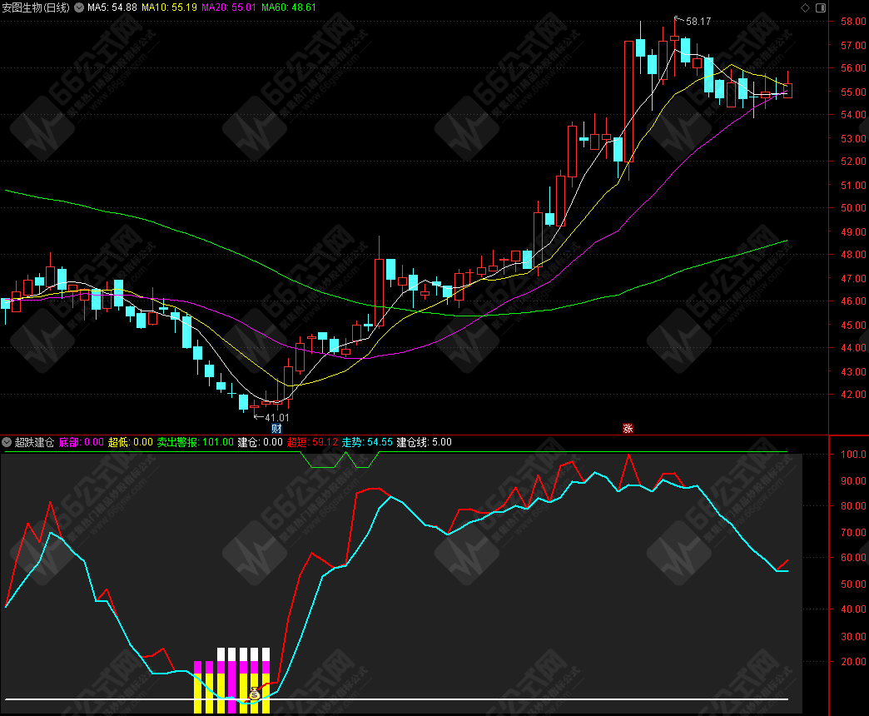Image resolution: width=869 pixels, height=716 pixels.
Task: Click the 超跌建仓 indicator name
Action: pos(34,442)
